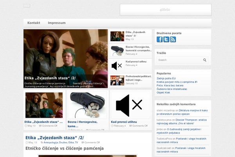Viewport: 235px width, 157px height.
Task: Open 'Etika Zvjezdanih staza' card title under thumbnail
Action: pyautogui.click(x=43, y=122)
